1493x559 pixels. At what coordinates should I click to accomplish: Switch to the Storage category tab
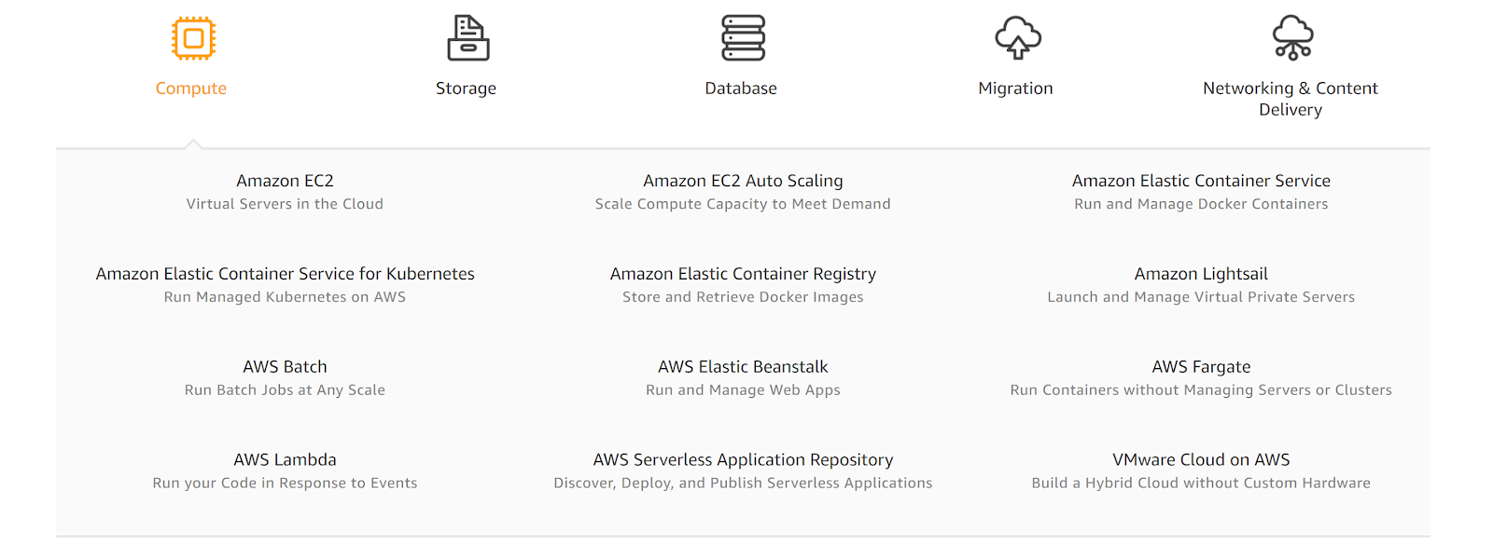(466, 88)
